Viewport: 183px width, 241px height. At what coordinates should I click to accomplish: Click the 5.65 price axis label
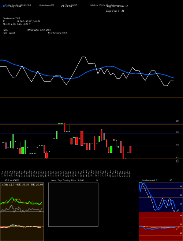[x=178, y=132]
